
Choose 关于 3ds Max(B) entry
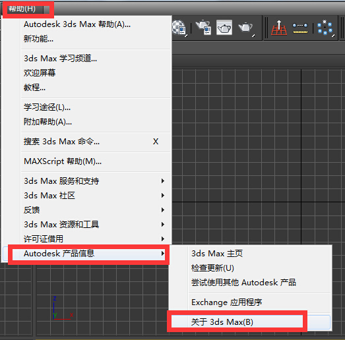click(x=251, y=322)
